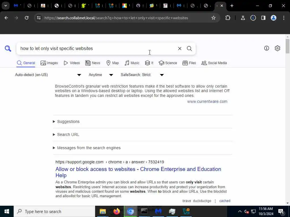Screen dimensions: 290x217
Task: Clear the search query with X
Action: click(x=180, y=49)
